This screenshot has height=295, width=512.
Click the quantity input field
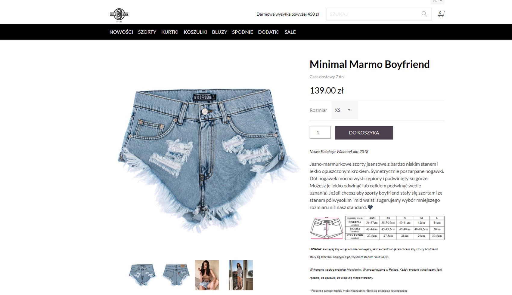point(320,132)
